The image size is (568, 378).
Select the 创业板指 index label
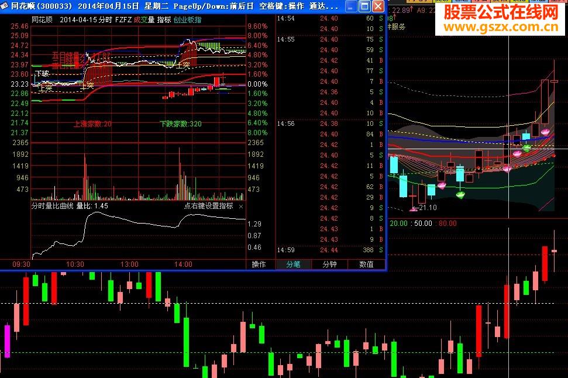pos(187,19)
